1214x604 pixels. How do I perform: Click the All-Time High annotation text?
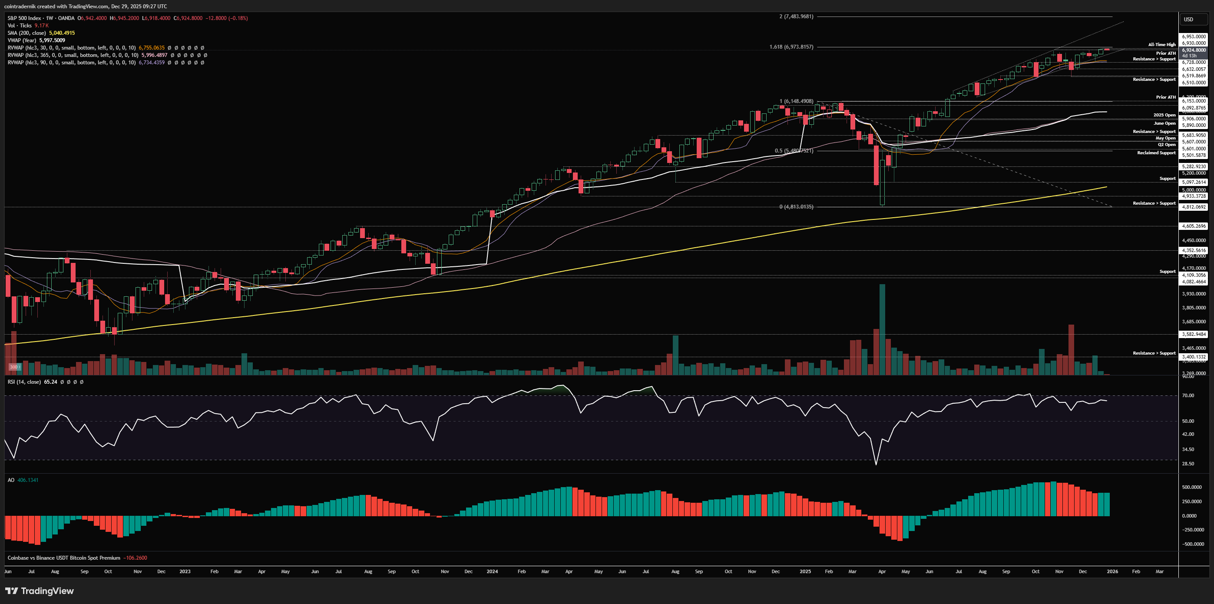(1162, 44)
